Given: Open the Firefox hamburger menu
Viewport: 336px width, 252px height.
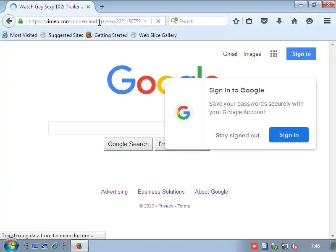Looking at the screenshot, I should click(327, 21).
